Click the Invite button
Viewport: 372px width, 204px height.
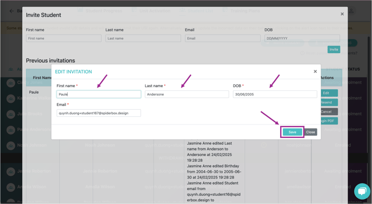[x=334, y=49]
